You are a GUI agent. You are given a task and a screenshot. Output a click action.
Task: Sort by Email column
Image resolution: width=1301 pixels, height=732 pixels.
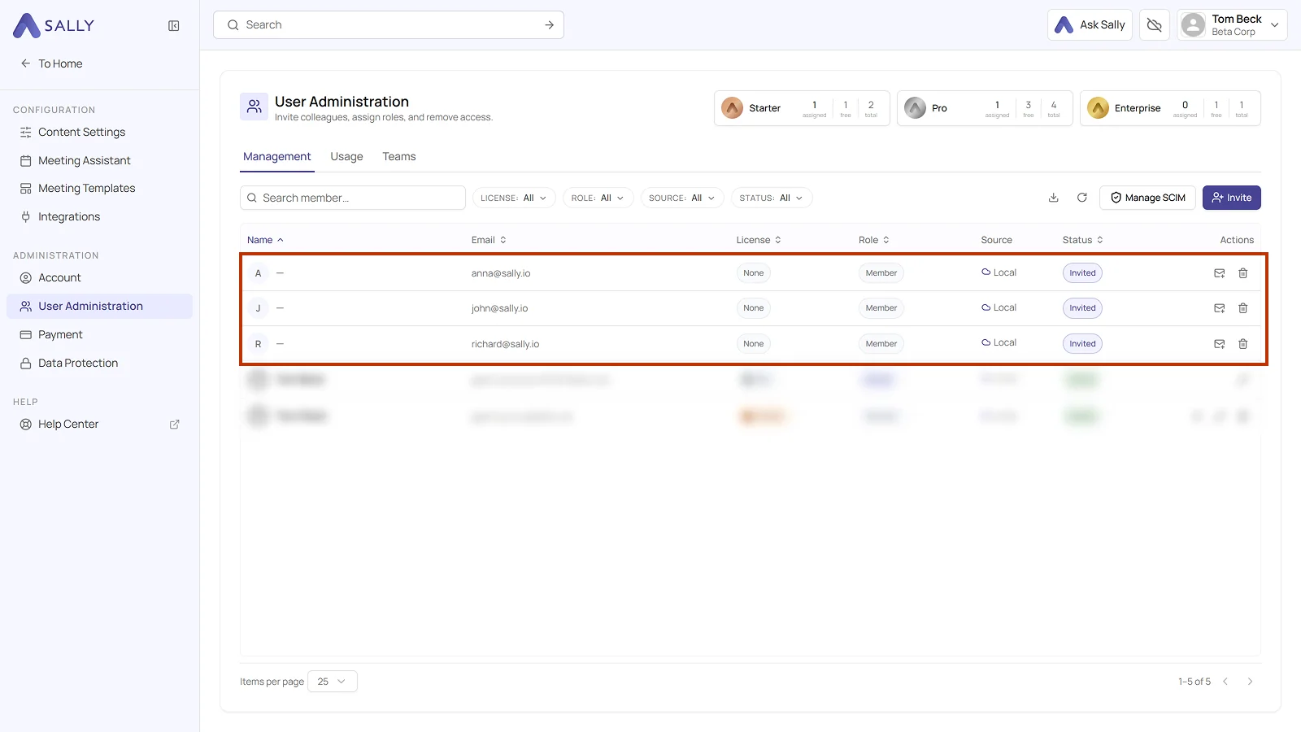click(489, 240)
